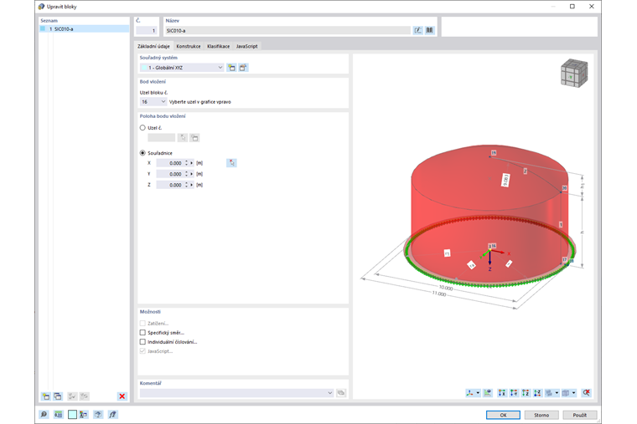The height and width of the screenshot is (424, 637).
Task: Click the view cube in preview
Action: (x=574, y=74)
